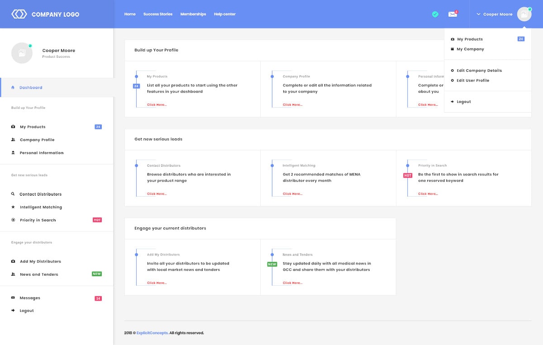Click the News and Tenders people icon
This screenshot has height=345, width=543.
click(x=13, y=274)
